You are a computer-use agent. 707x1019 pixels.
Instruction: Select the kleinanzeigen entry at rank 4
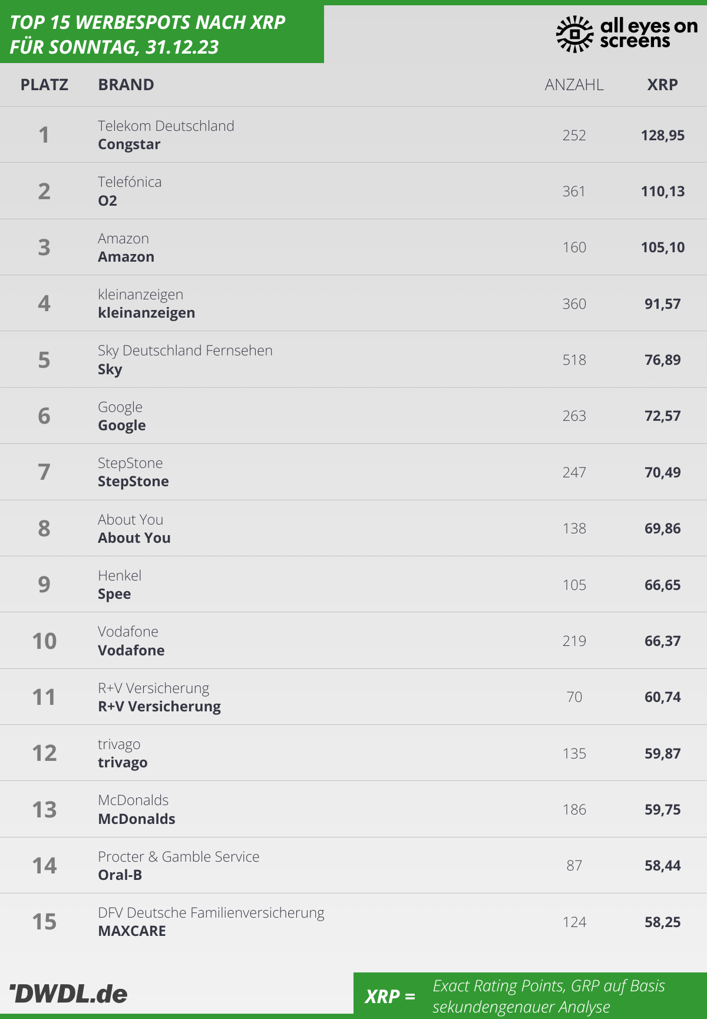coord(353,304)
